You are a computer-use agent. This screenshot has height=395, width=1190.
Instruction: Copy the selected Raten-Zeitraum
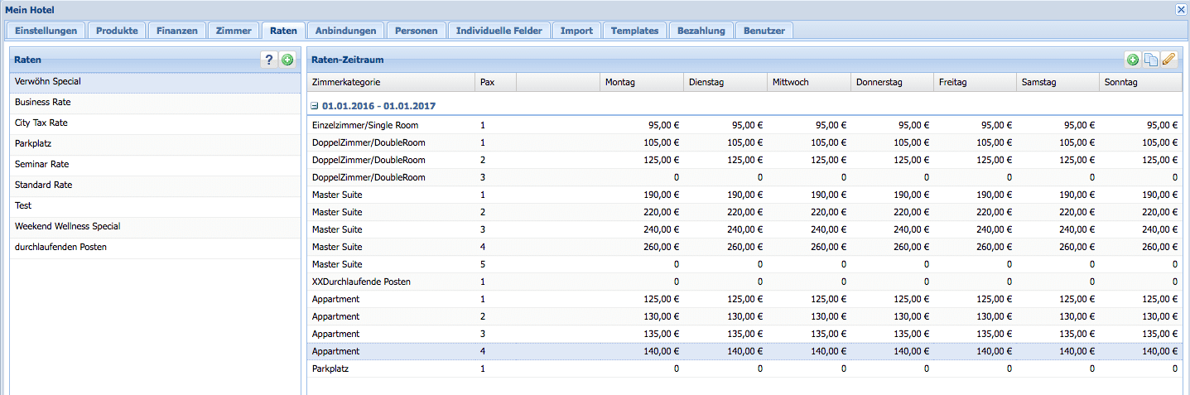1150,60
